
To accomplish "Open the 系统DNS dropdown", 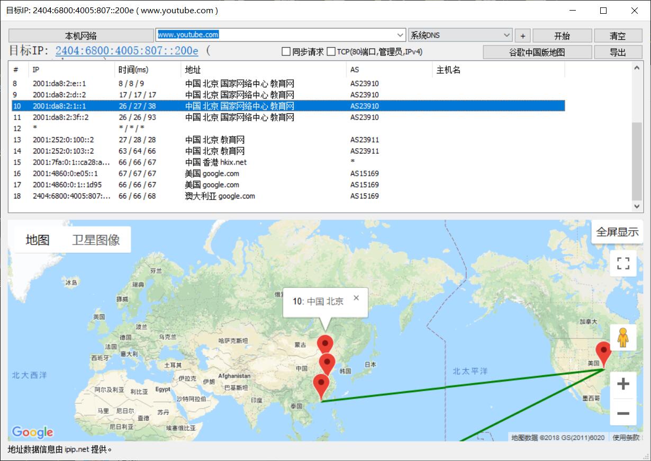I will coord(460,35).
